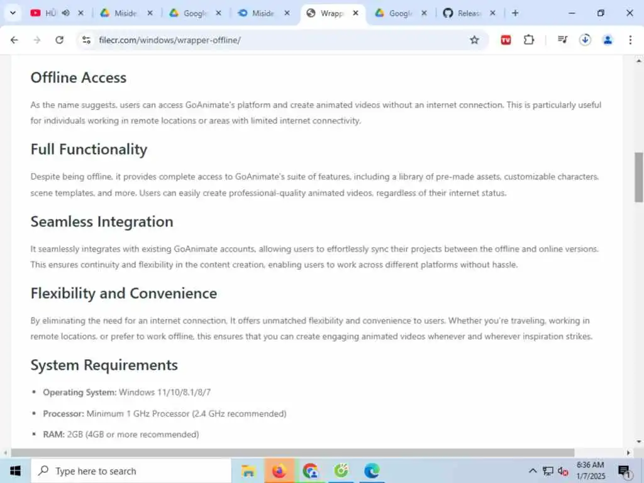Open the muted volume tray icon
The width and height of the screenshot is (644, 483).
563,472
